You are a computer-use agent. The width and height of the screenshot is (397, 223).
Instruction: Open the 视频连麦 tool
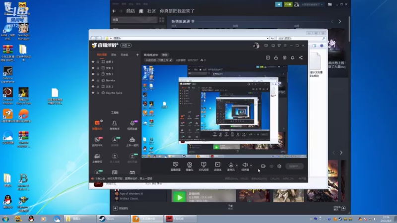coord(132,125)
